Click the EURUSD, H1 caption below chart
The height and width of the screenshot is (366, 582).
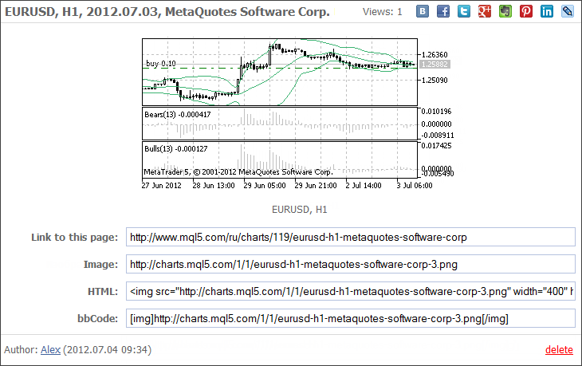tap(299, 210)
